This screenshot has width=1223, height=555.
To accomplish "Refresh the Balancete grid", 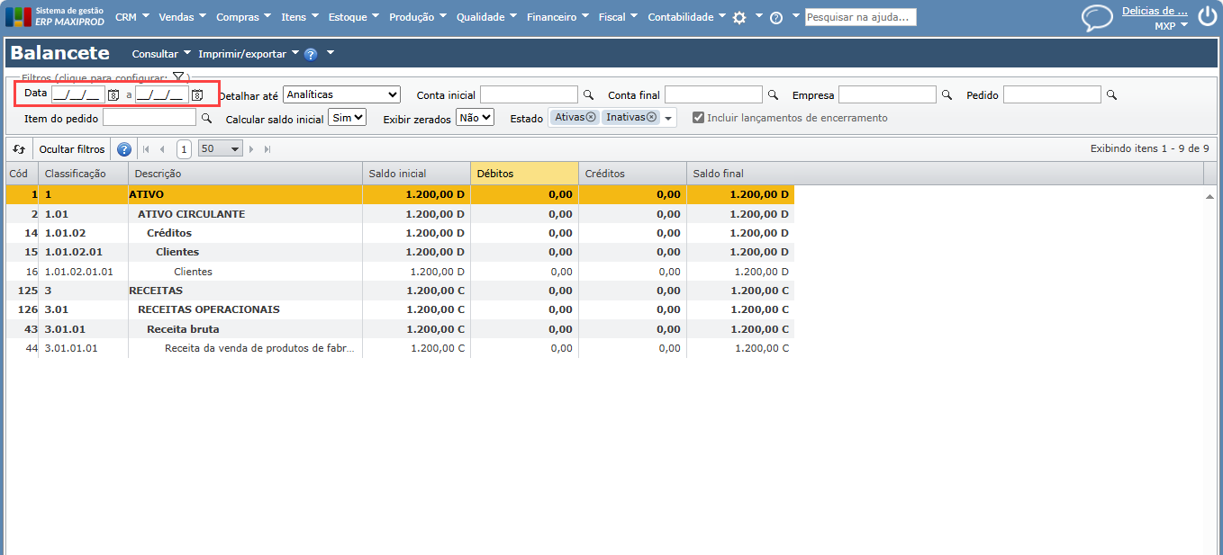I will coord(19,149).
